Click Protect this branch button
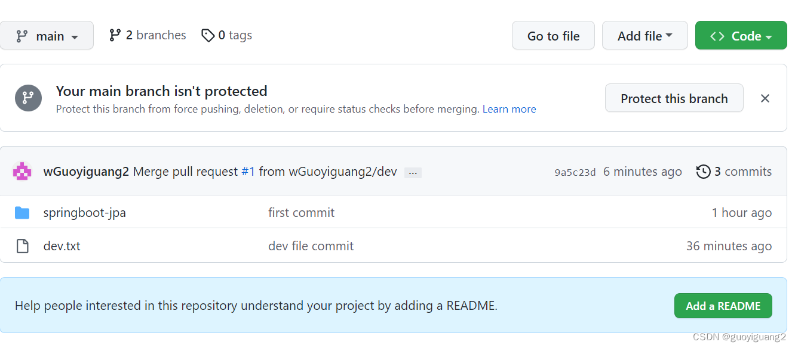The height and width of the screenshot is (348, 795). click(674, 98)
